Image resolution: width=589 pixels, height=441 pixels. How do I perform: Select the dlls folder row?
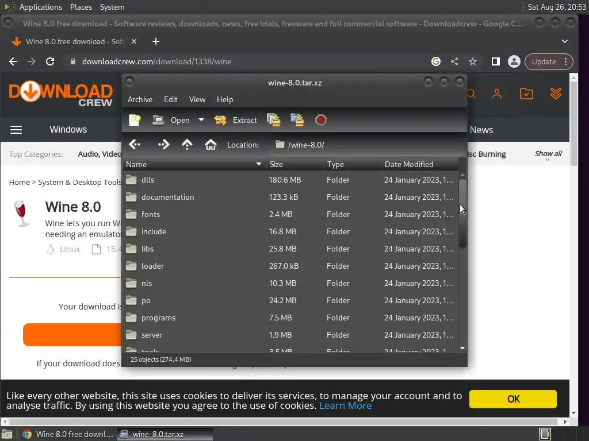pos(290,180)
